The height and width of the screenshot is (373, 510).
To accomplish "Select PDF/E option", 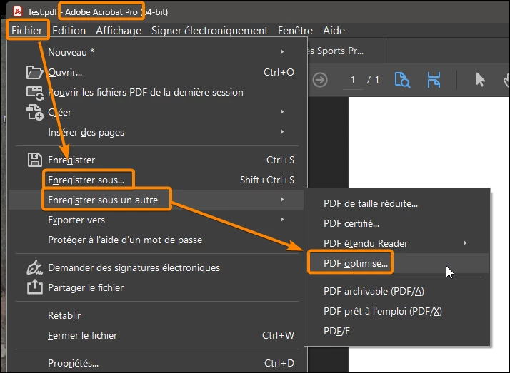I will [x=397, y=331].
